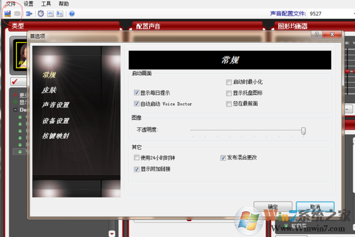Select 按键映射 in preferences sidebar
This screenshot has height=237, width=355.
(56, 136)
